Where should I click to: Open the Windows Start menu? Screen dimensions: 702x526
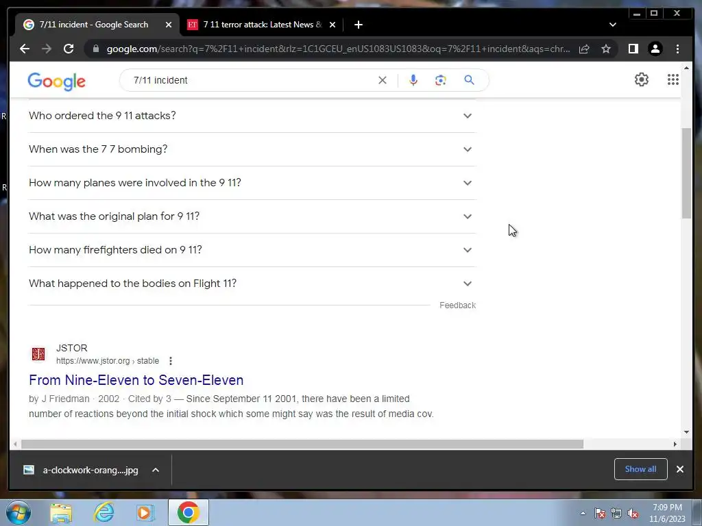(18, 512)
